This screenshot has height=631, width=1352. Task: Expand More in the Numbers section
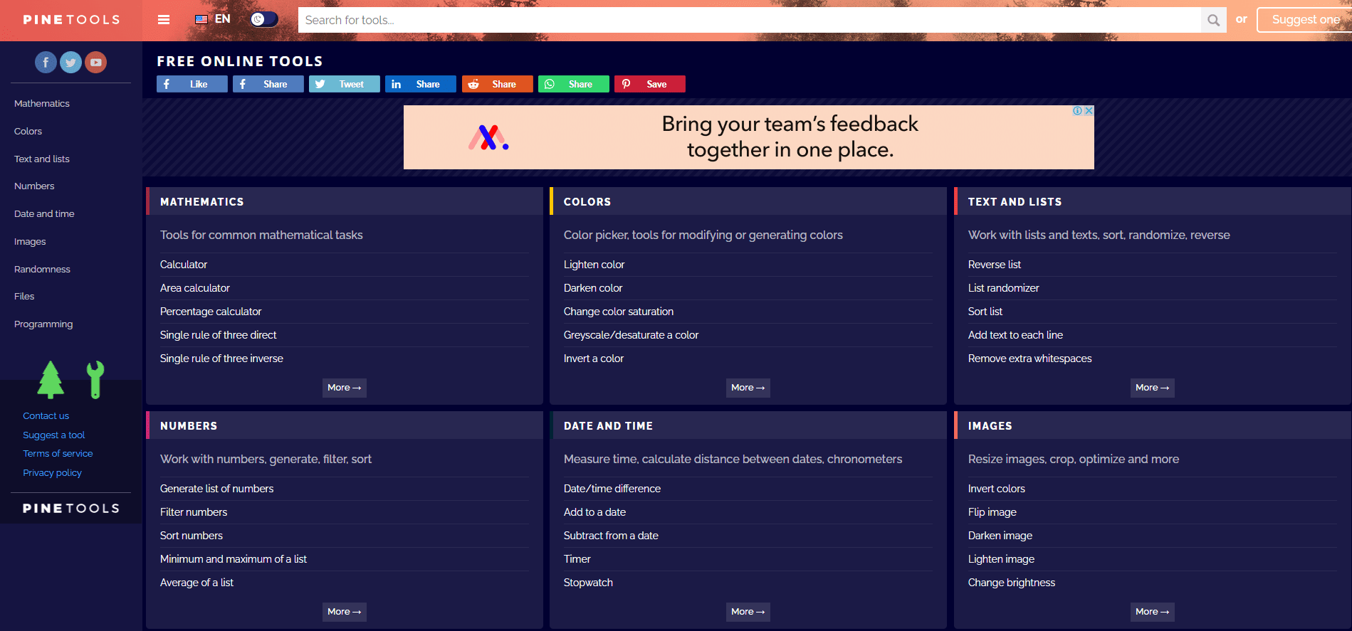click(345, 612)
